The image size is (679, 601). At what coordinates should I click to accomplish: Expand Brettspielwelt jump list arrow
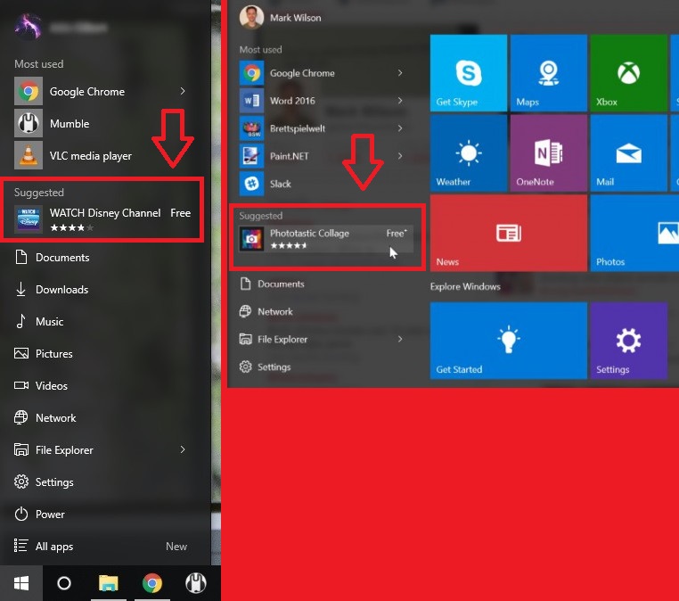pyautogui.click(x=400, y=128)
